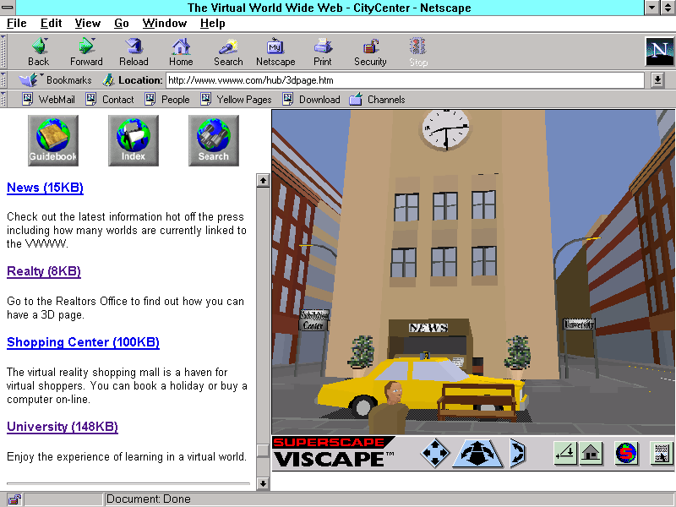Click the left frame scroll down arrow
The height and width of the screenshot is (507, 676).
(x=263, y=483)
